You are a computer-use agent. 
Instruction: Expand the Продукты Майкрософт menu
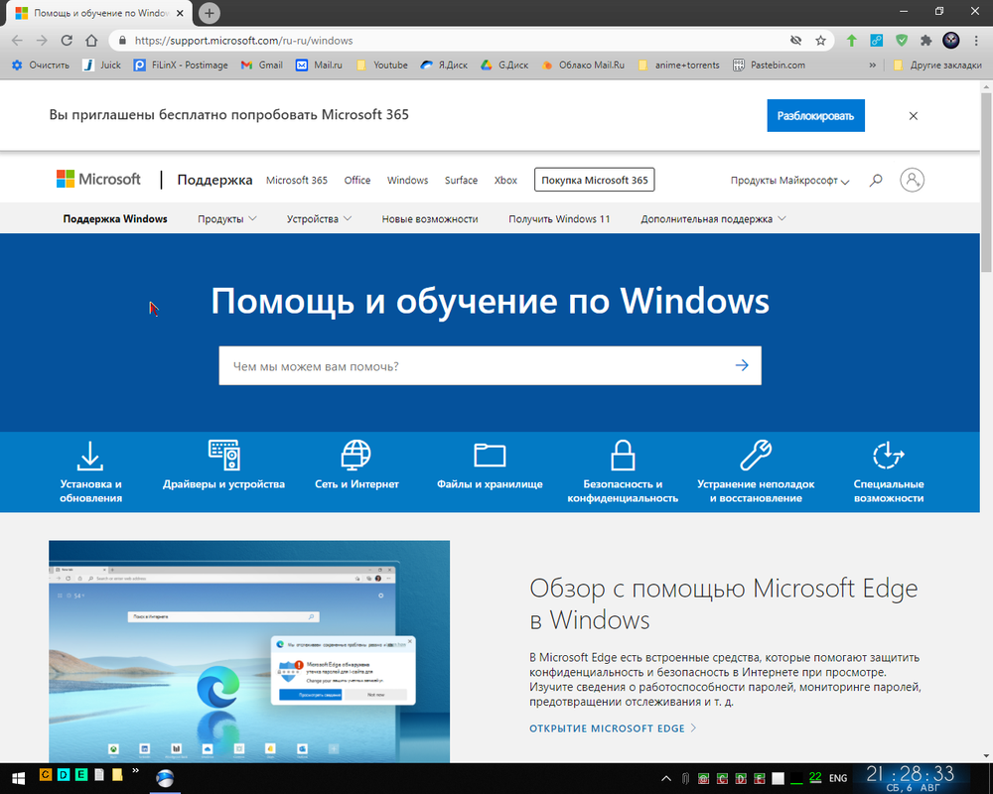tap(789, 181)
